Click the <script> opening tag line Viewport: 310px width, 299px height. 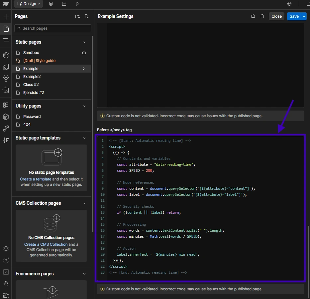(117, 147)
